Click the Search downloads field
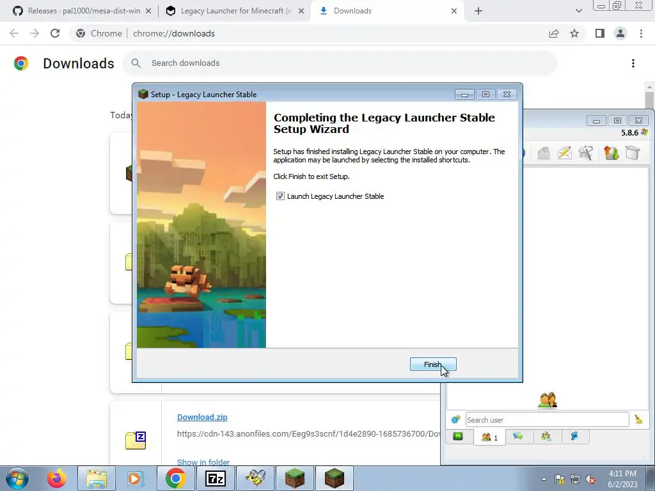This screenshot has height=491, width=655. (x=340, y=63)
